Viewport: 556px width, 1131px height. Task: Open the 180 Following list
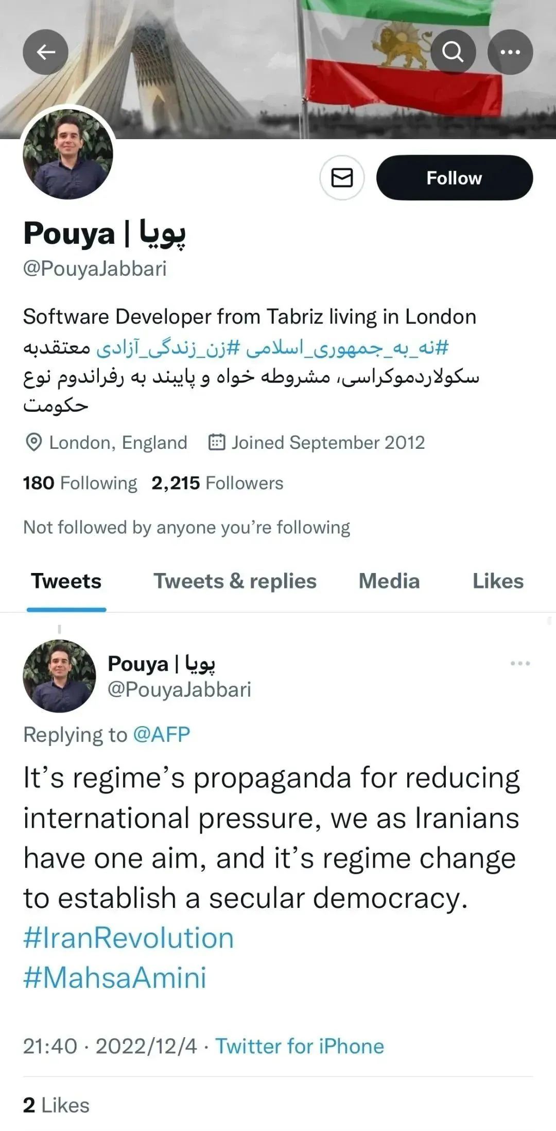80,483
